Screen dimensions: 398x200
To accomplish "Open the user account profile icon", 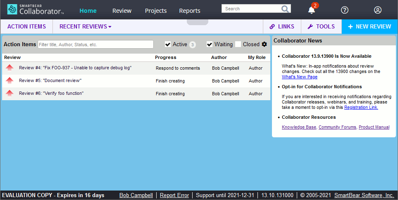I will (x=378, y=10).
